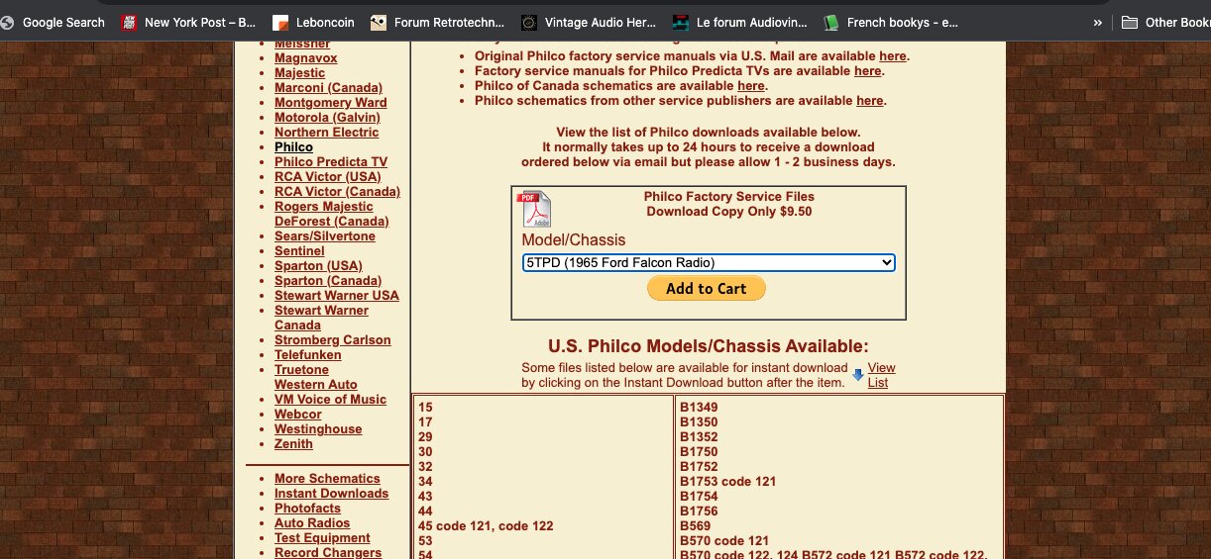Open the Marconi (Canada) link
Screen dimensions: 1211x559
328,88
